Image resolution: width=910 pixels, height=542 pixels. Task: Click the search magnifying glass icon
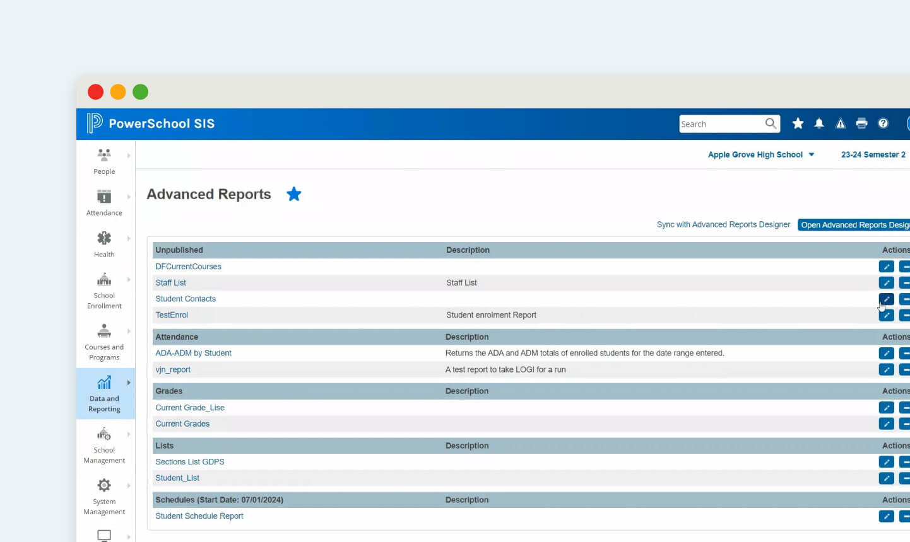coord(771,124)
